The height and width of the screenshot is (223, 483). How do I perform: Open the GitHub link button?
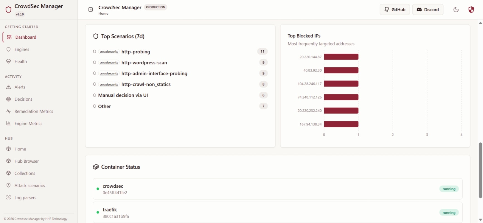pyautogui.click(x=395, y=9)
